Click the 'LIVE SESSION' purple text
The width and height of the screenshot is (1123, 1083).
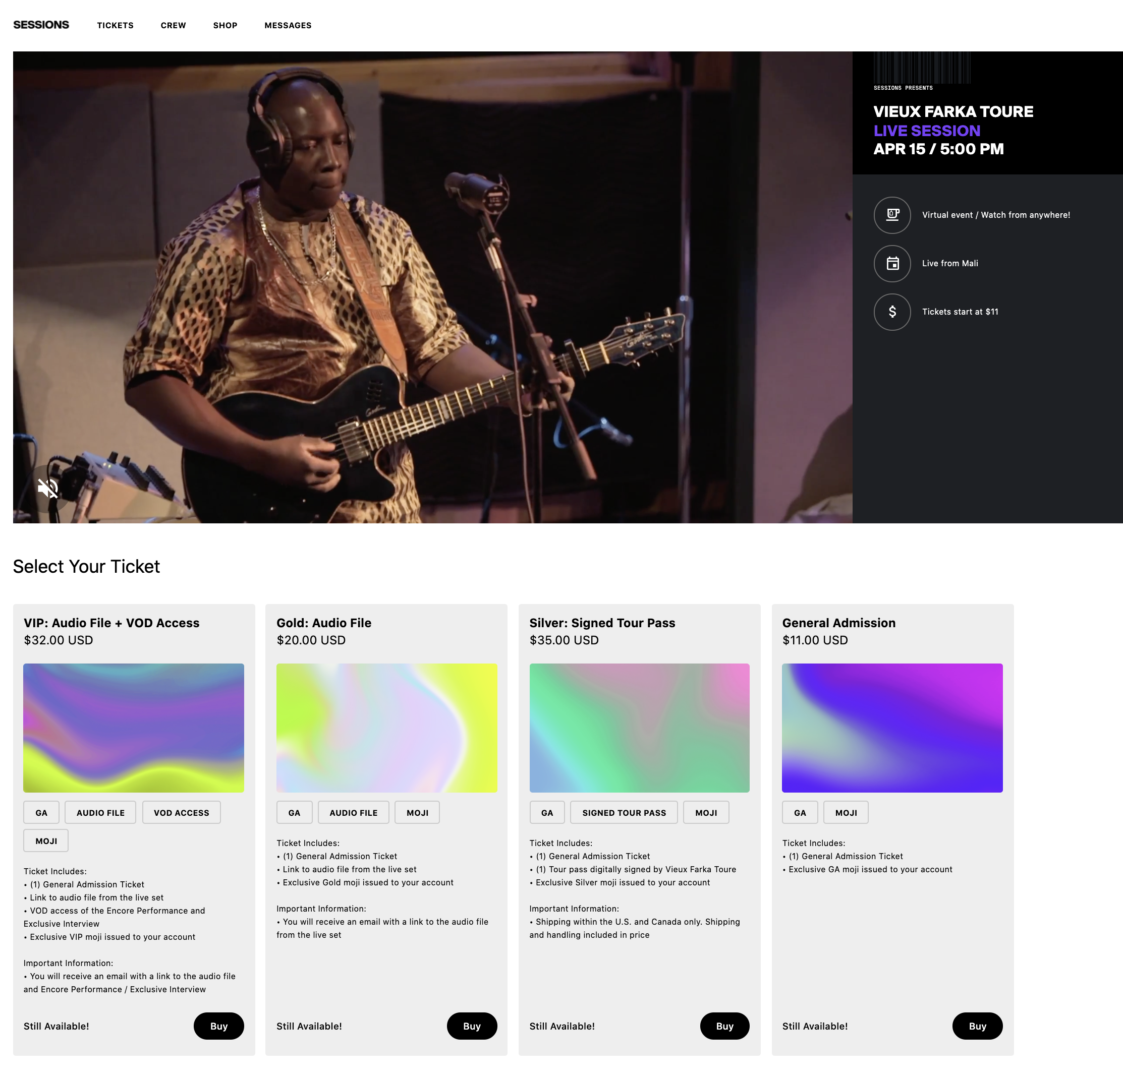tap(926, 131)
